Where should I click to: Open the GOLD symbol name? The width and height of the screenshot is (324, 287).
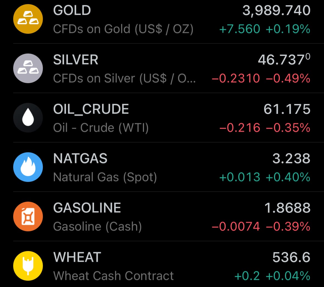72,10
